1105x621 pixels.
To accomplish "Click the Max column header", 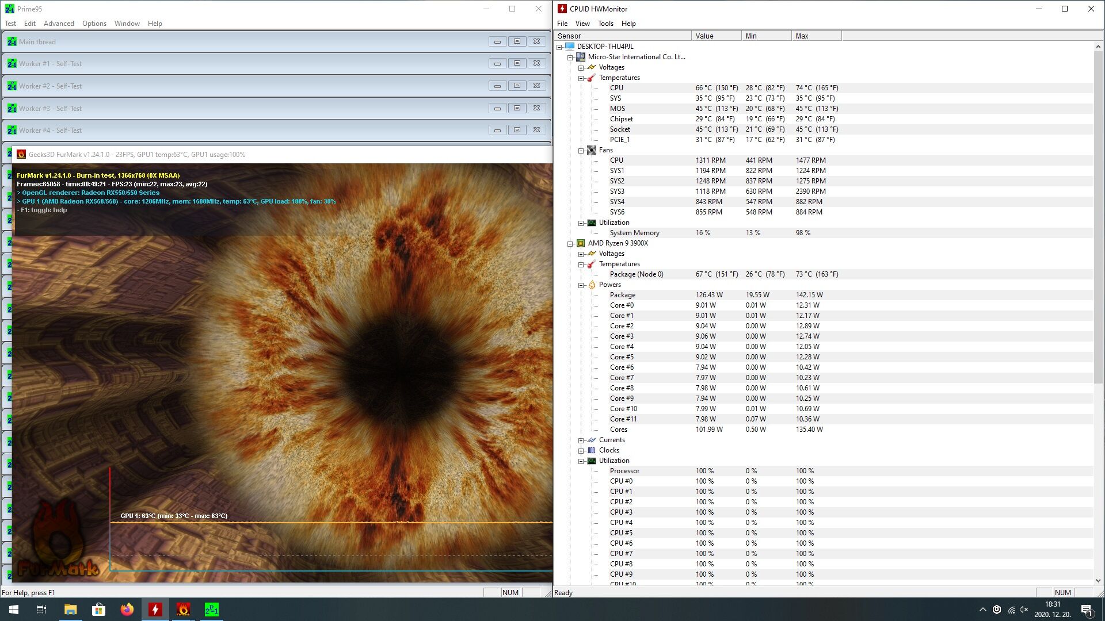I will coord(816,36).
